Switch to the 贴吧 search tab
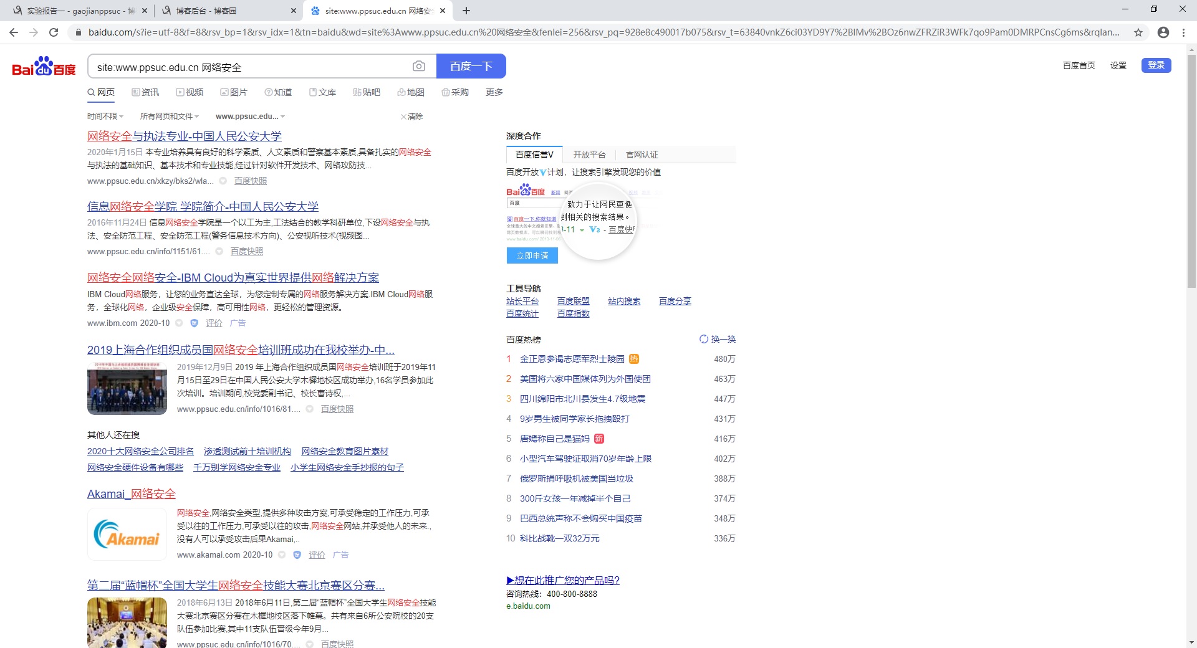Viewport: 1197px width, 648px height. point(367,92)
